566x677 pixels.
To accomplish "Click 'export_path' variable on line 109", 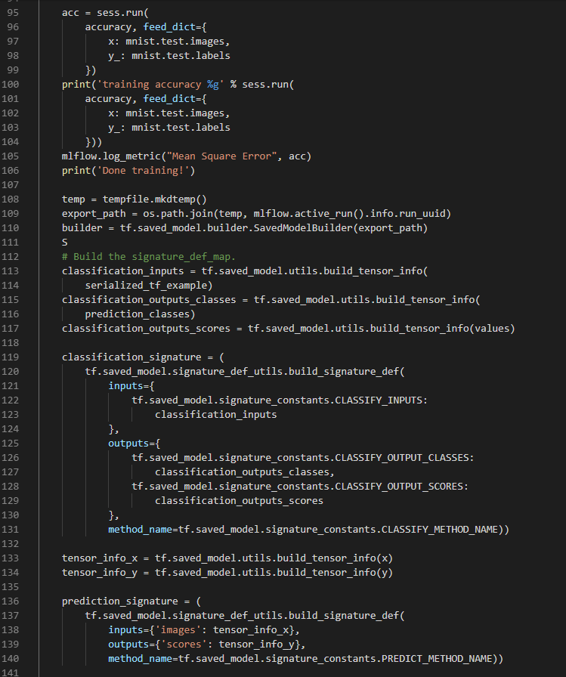I will 93,213.
